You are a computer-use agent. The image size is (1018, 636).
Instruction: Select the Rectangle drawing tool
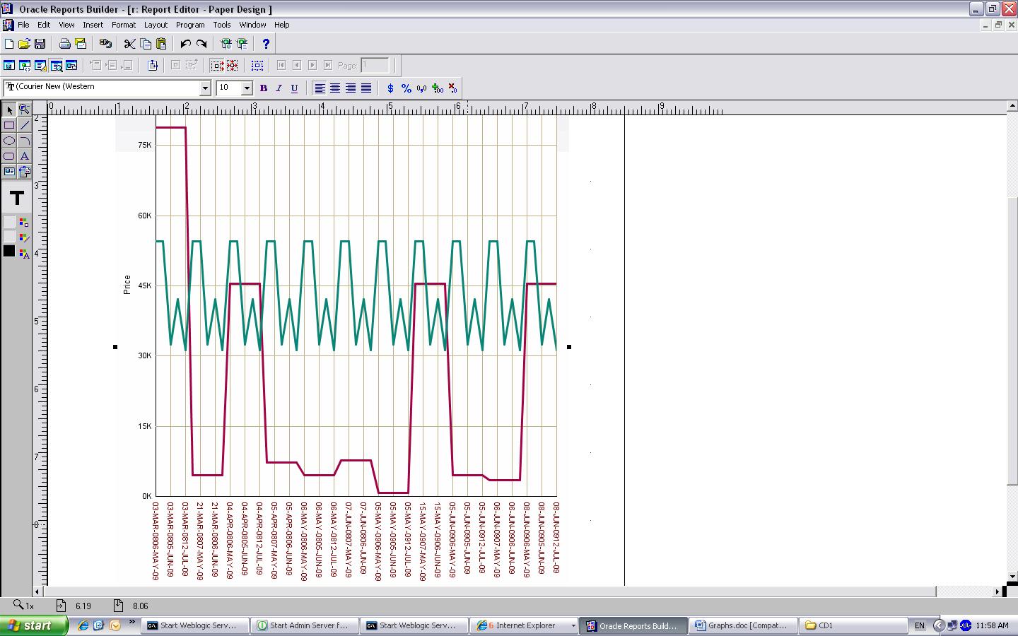(9, 125)
